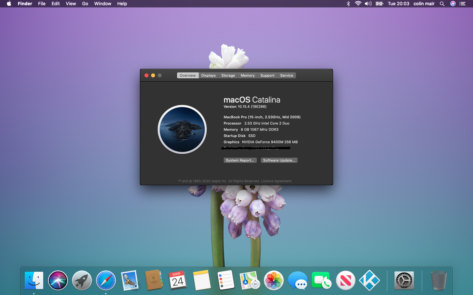Viewport: 473px width, 295px height.
Task: Open Reminders app in Dock
Action: 226,280
